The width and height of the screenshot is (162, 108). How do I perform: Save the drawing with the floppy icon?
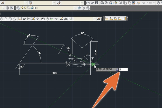click(x=96, y=3)
